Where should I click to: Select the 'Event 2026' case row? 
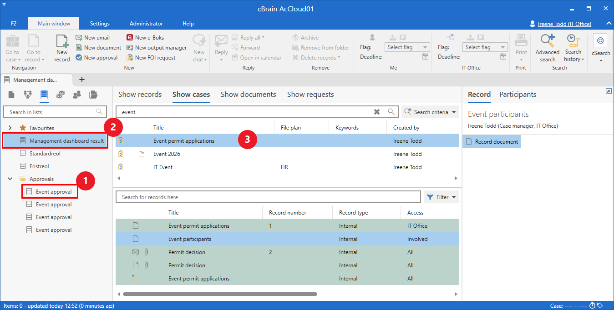(287, 154)
